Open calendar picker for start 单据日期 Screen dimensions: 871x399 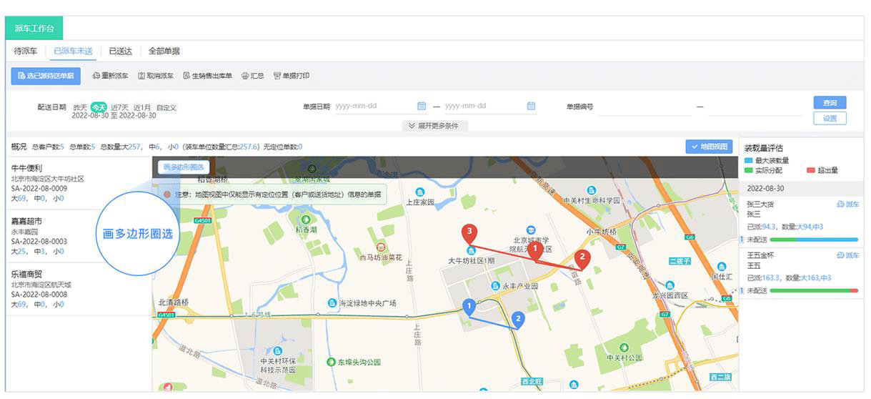(422, 106)
